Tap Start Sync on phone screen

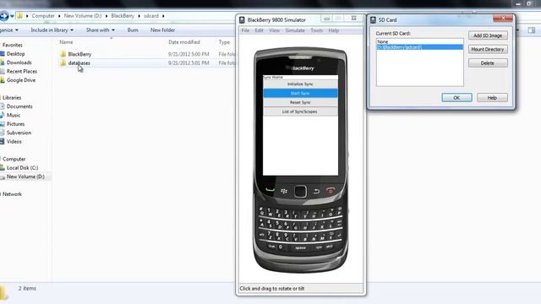click(300, 93)
